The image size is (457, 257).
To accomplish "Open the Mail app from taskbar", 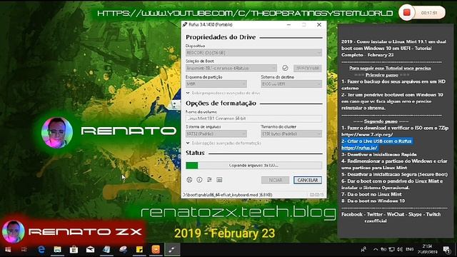I will point(90,249).
